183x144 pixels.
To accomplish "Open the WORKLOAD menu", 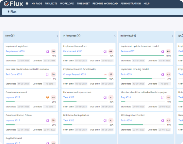I will [x=67, y=4].
